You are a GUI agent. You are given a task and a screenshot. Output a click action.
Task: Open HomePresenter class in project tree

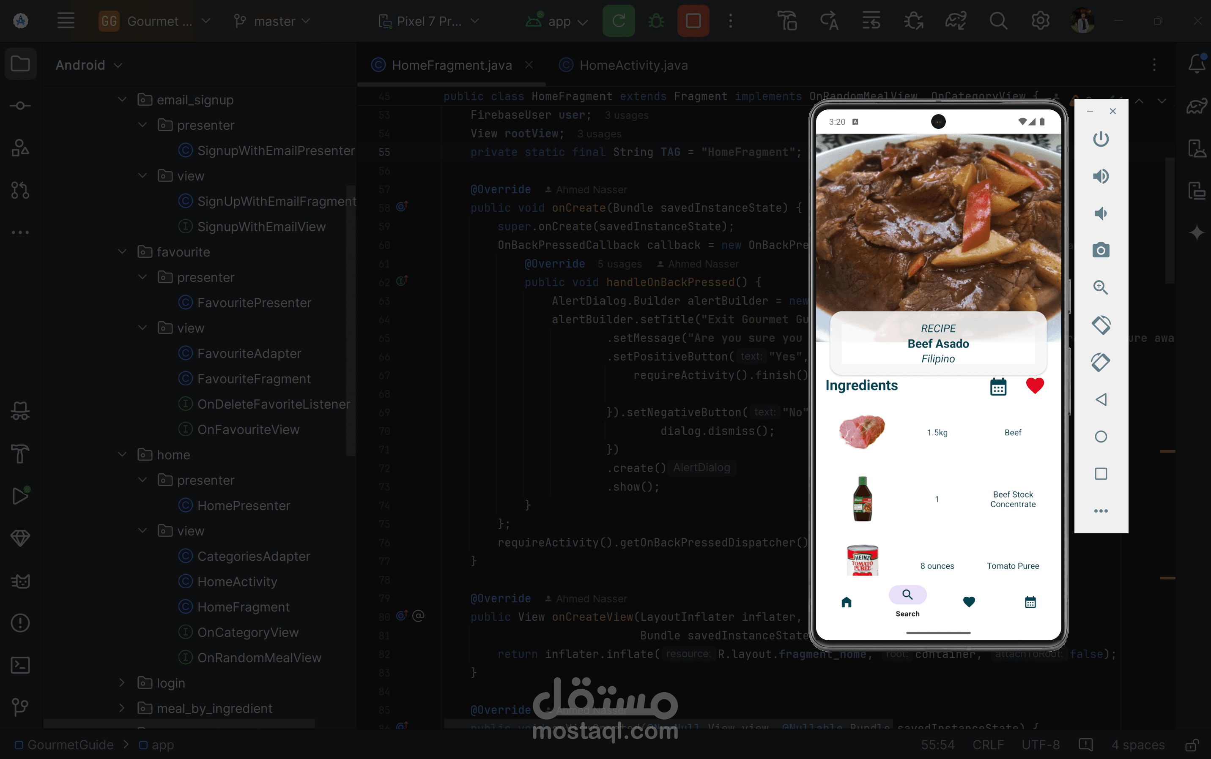click(x=244, y=505)
